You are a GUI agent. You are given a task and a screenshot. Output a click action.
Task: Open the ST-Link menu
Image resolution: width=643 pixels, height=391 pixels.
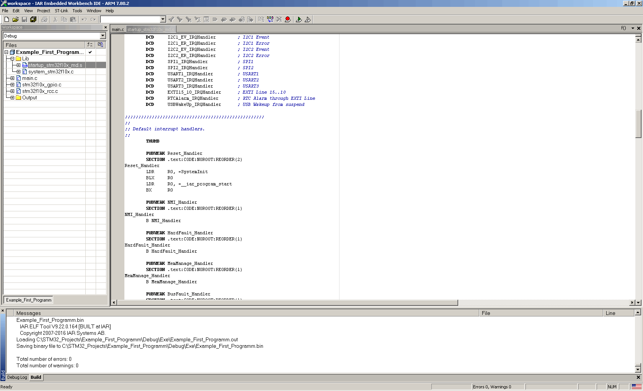coord(61,11)
